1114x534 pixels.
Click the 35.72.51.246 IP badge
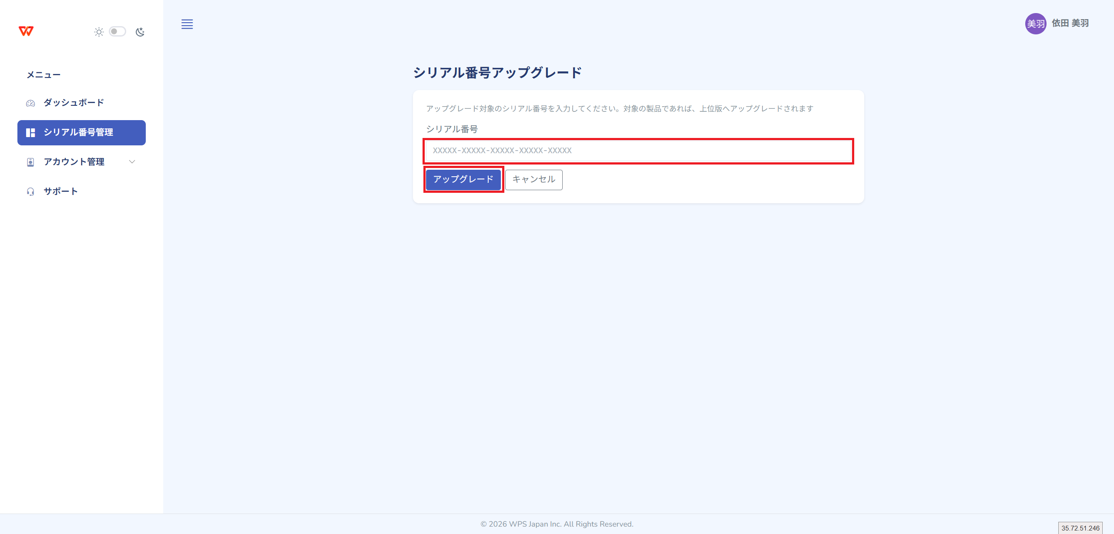1080,528
